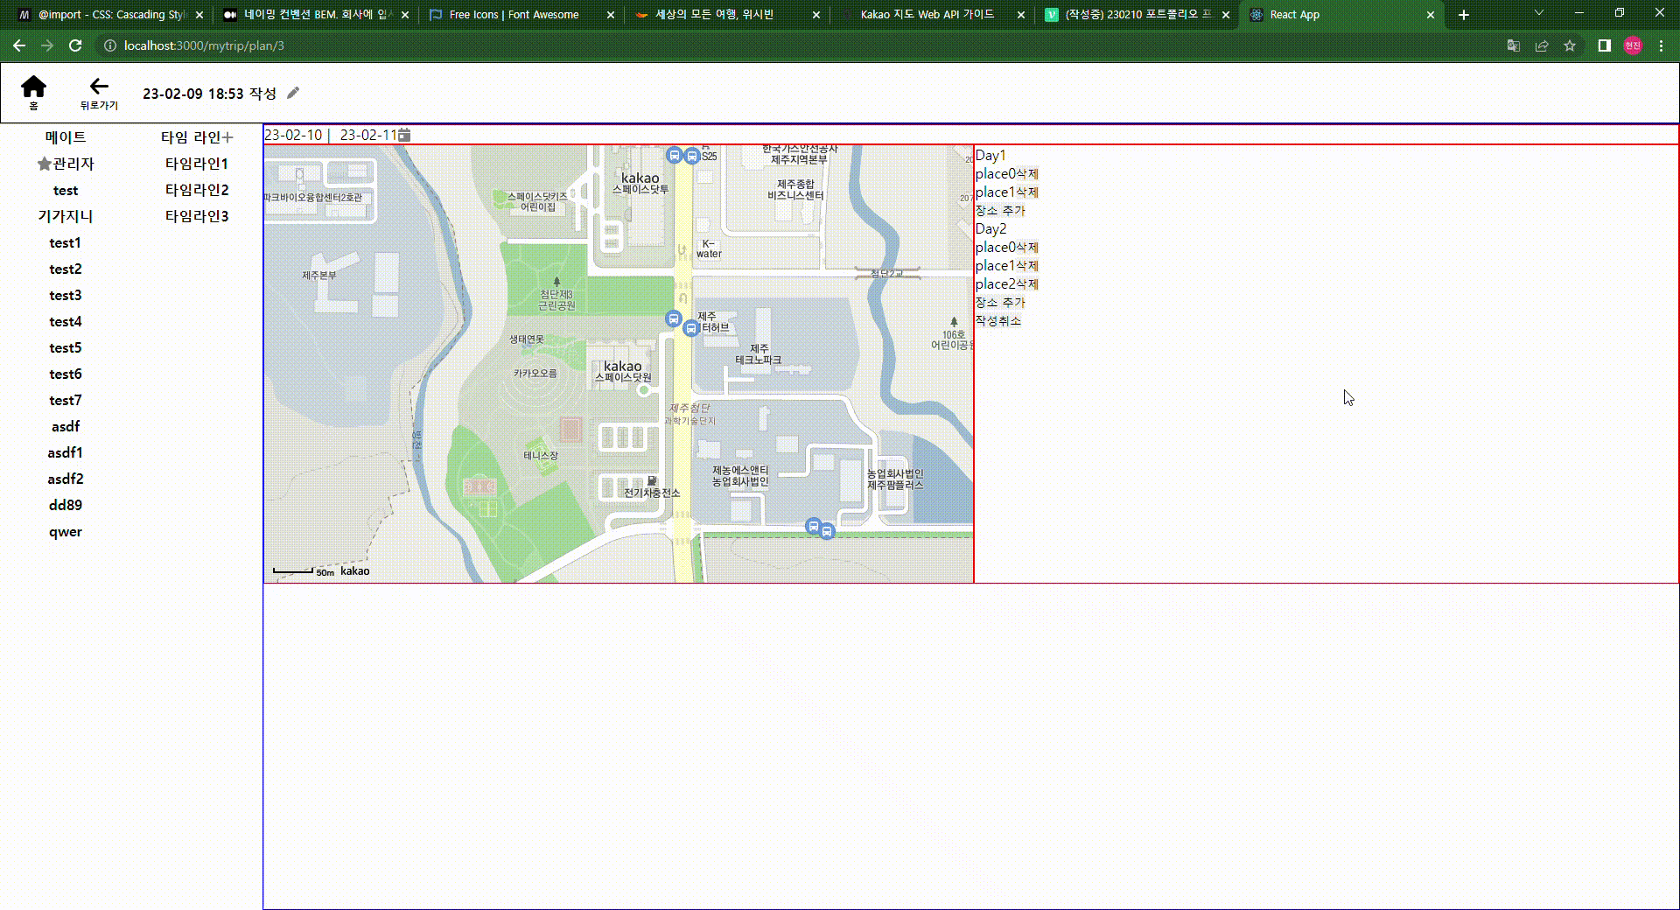Image resolution: width=1680 pixels, height=910 pixels.
Task: Click the home icon in the app header
Action: pyautogui.click(x=33, y=86)
